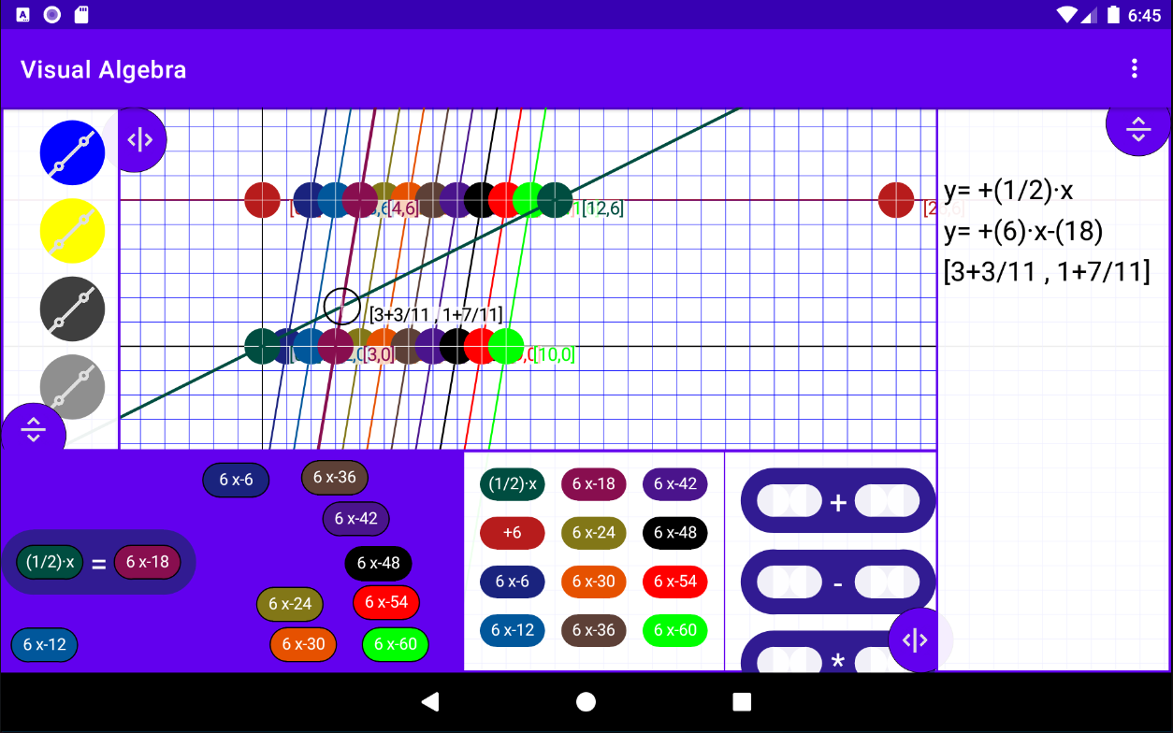Tap the intersection circle marker on graph

pos(342,306)
